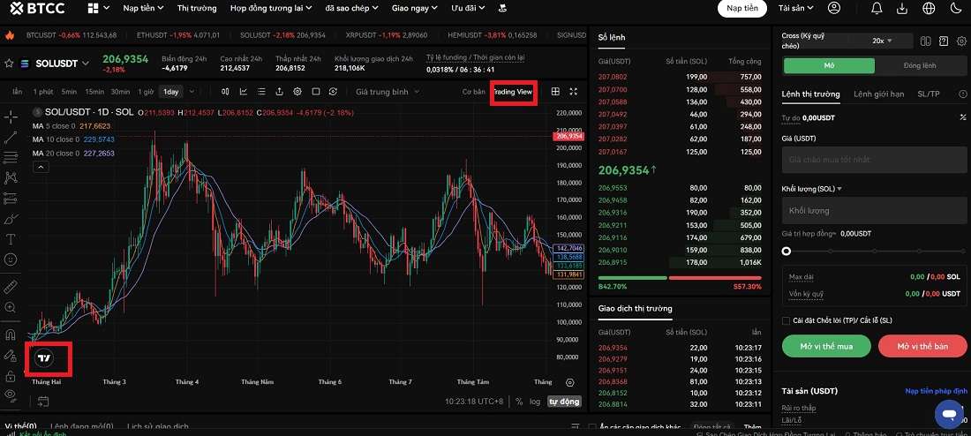Switch chart to Cơ bản view
The image size is (971, 436).
[474, 92]
